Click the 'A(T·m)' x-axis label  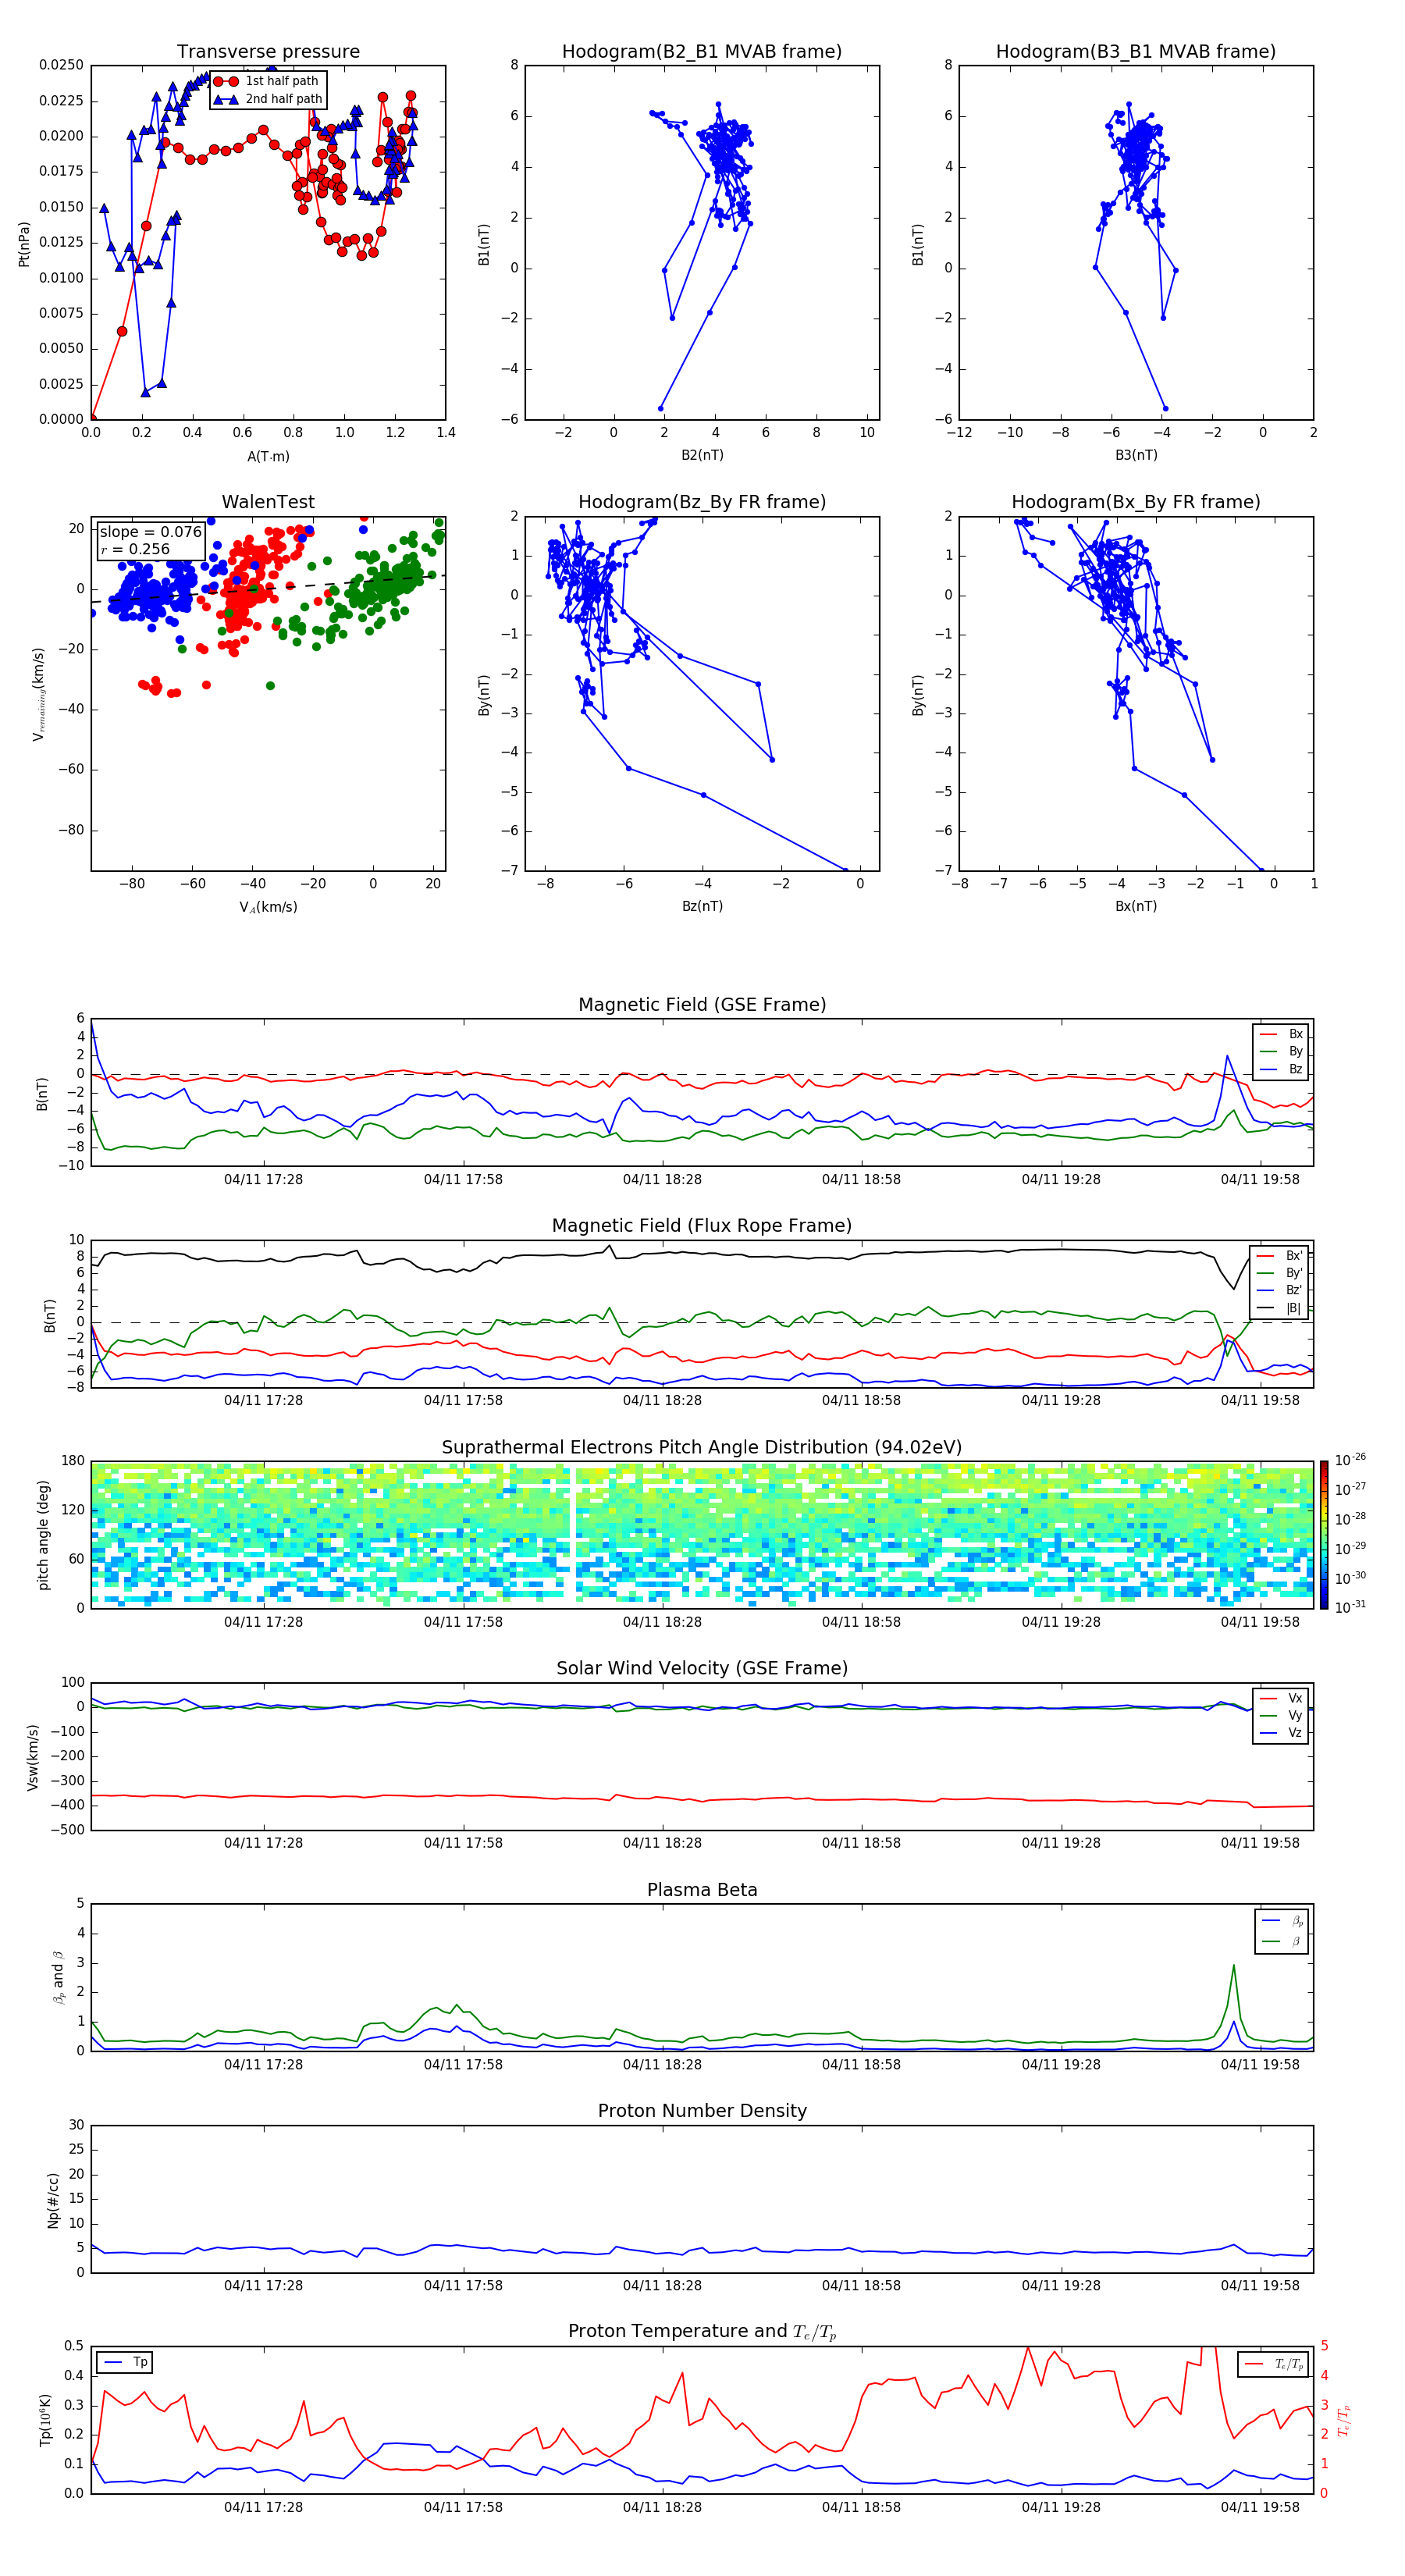pyautogui.click(x=268, y=457)
